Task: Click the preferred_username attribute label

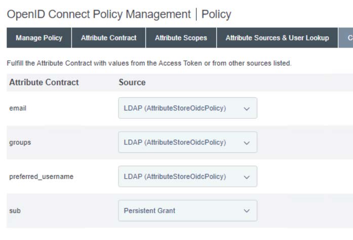Action: tap(41, 177)
